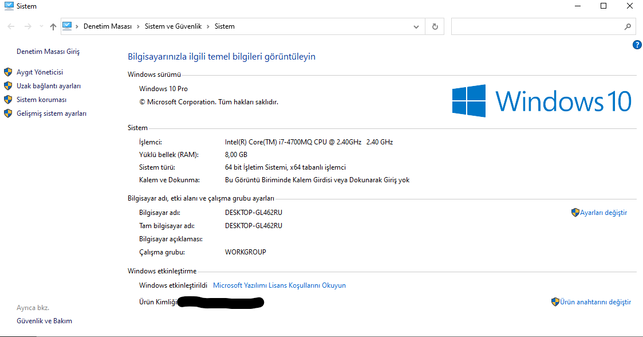Image resolution: width=643 pixels, height=337 pixels.
Task: Open Güvenlik ve Bakım link
Action: 44,321
